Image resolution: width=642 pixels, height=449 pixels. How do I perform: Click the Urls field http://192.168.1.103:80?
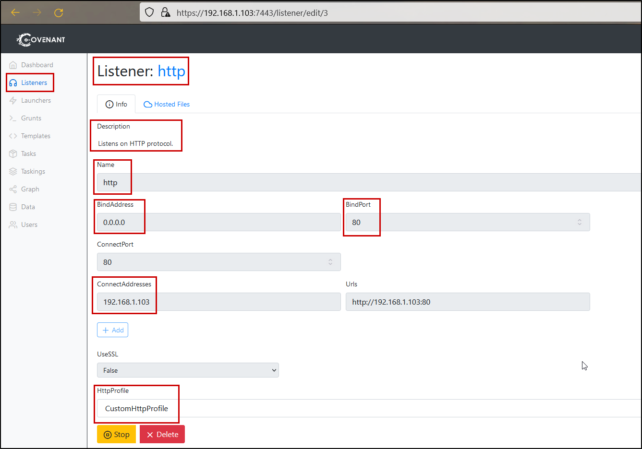468,302
